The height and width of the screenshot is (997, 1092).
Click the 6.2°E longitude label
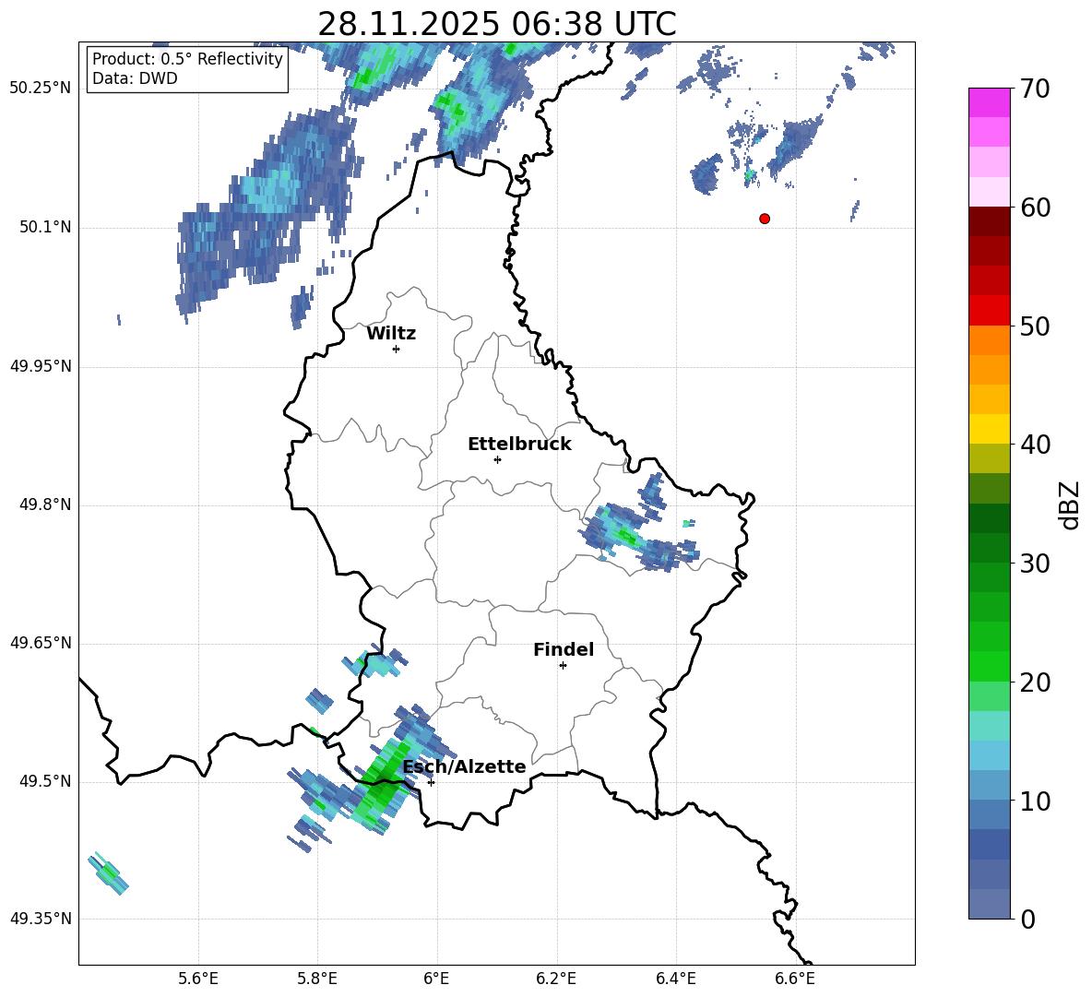point(556,979)
